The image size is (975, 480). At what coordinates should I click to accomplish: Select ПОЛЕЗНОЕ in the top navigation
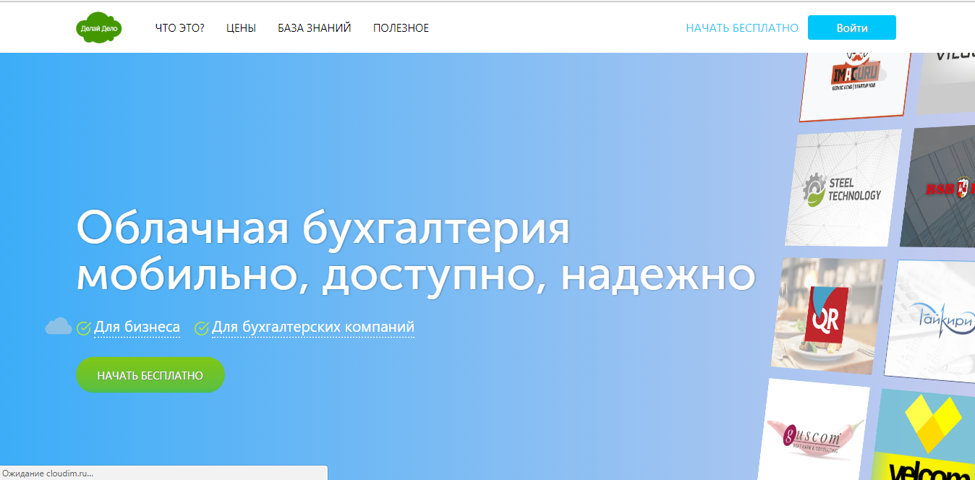click(x=401, y=28)
